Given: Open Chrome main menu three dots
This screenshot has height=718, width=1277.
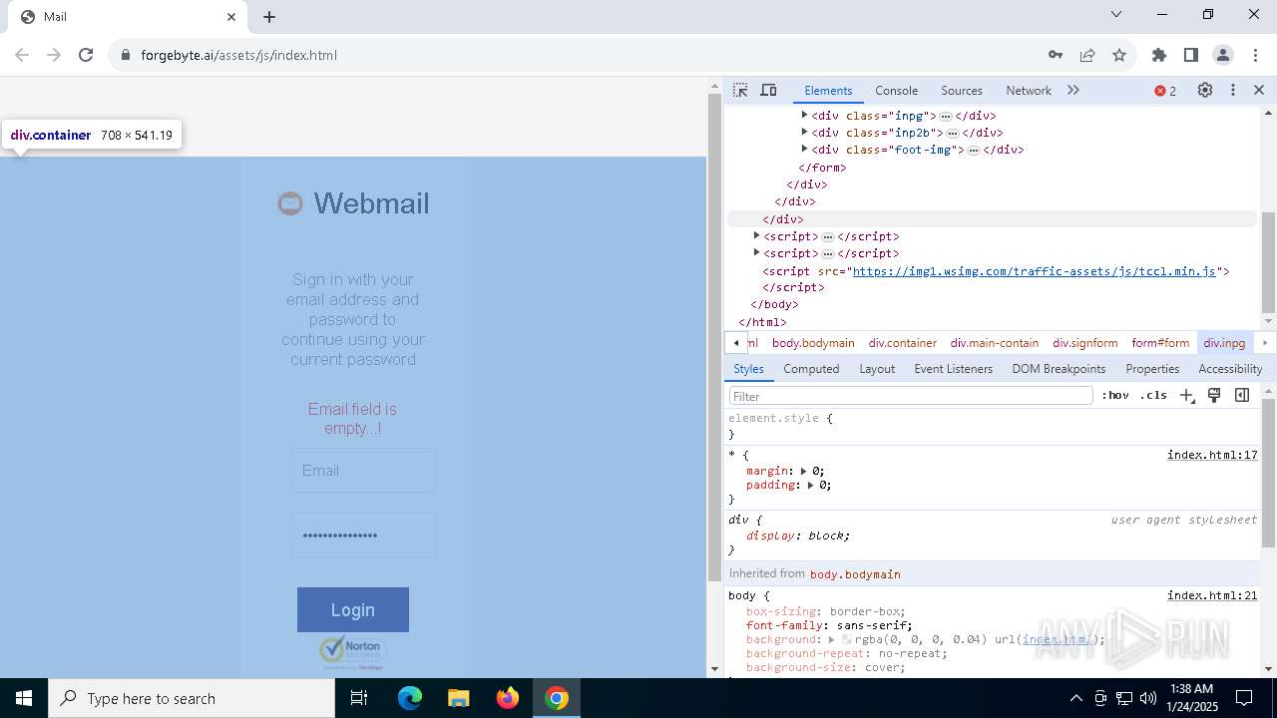Looking at the screenshot, I should [x=1255, y=55].
